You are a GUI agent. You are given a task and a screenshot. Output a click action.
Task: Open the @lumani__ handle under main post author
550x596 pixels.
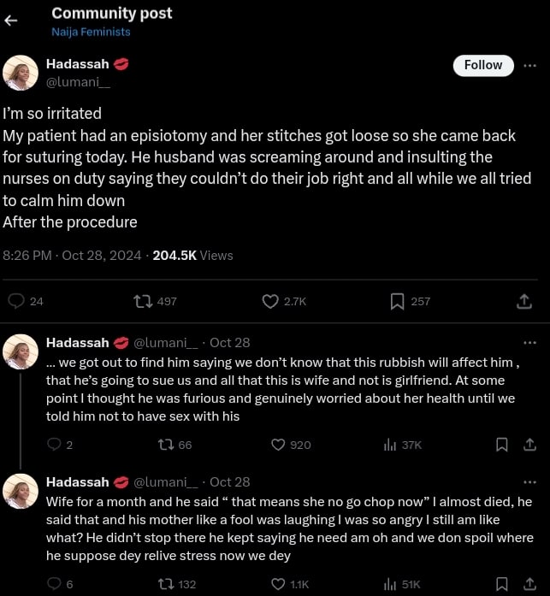click(x=78, y=80)
